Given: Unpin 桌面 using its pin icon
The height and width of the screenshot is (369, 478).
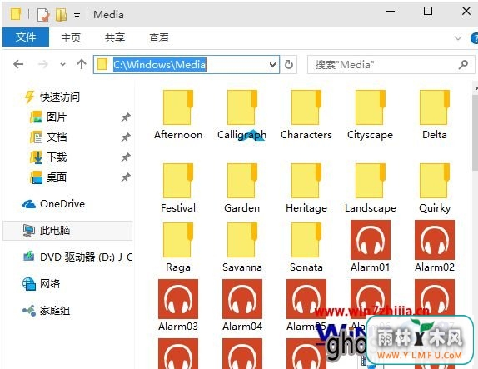Looking at the screenshot, I should (x=126, y=177).
